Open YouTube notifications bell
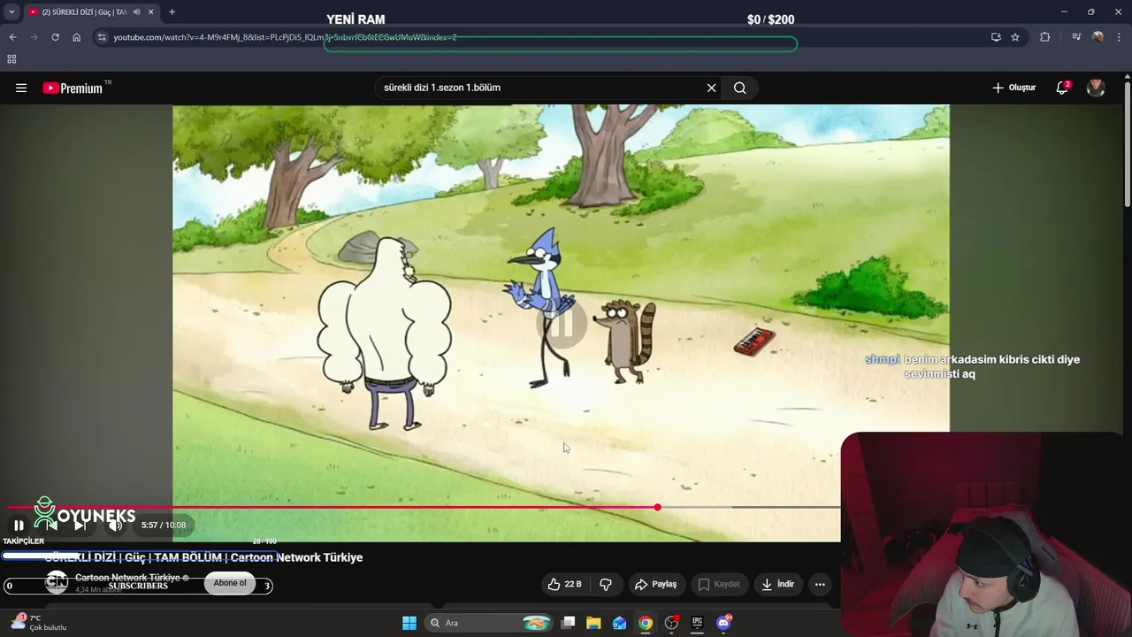 tap(1062, 88)
